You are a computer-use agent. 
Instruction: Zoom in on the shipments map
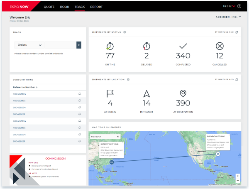(237, 176)
